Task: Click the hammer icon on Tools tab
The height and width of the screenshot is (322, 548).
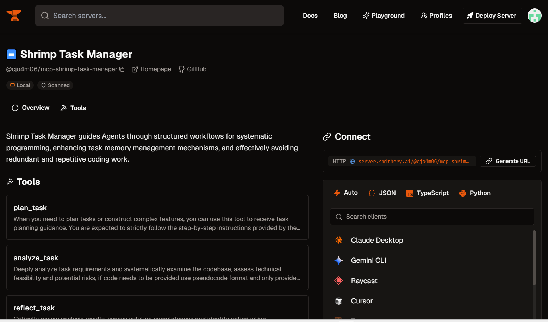Action: (64, 108)
